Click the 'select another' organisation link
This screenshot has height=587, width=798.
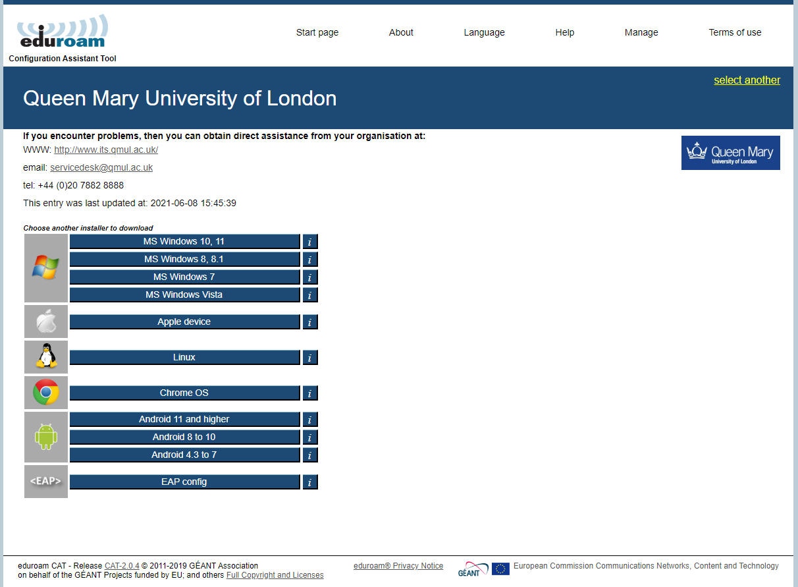pyautogui.click(x=747, y=80)
